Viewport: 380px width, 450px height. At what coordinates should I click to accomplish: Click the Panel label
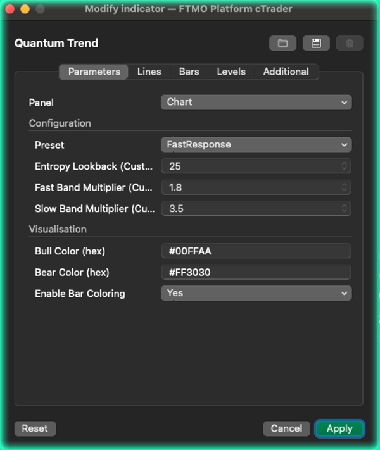click(x=41, y=103)
